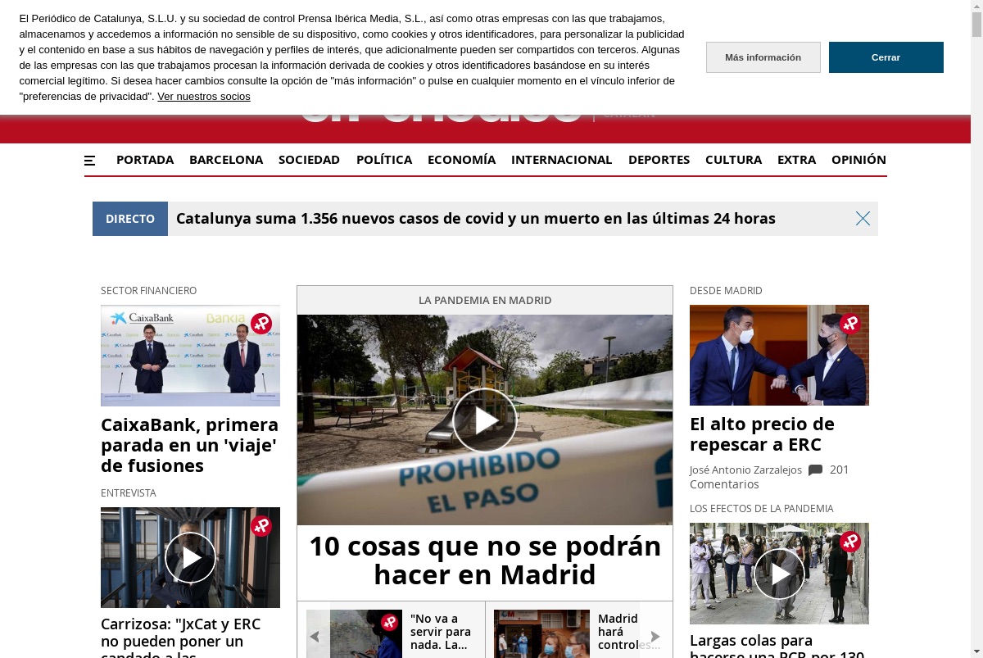Open POLÍTICA section
Image resolution: width=983 pixels, height=658 pixels.
point(384,160)
